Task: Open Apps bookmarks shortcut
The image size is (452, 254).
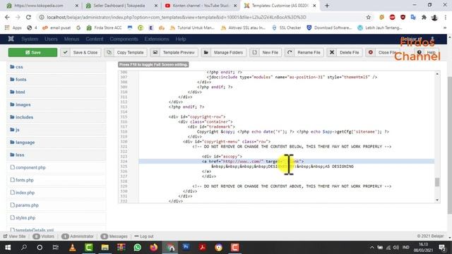Action: (13, 28)
